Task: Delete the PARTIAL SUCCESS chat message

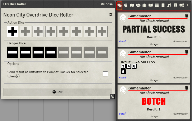Action: click(x=186, y=16)
